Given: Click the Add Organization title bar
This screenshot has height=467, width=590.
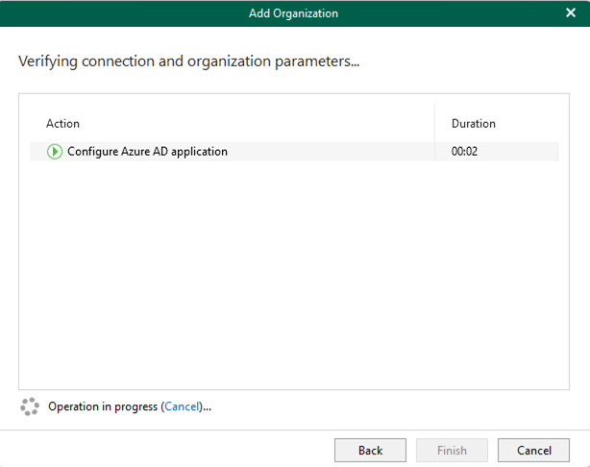Looking at the screenshot, I should click(293, 13).
